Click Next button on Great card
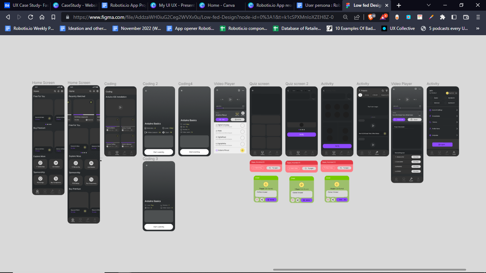Image resolution: width=486 pixels, height=273 pixels. click(x=342, y=200)
